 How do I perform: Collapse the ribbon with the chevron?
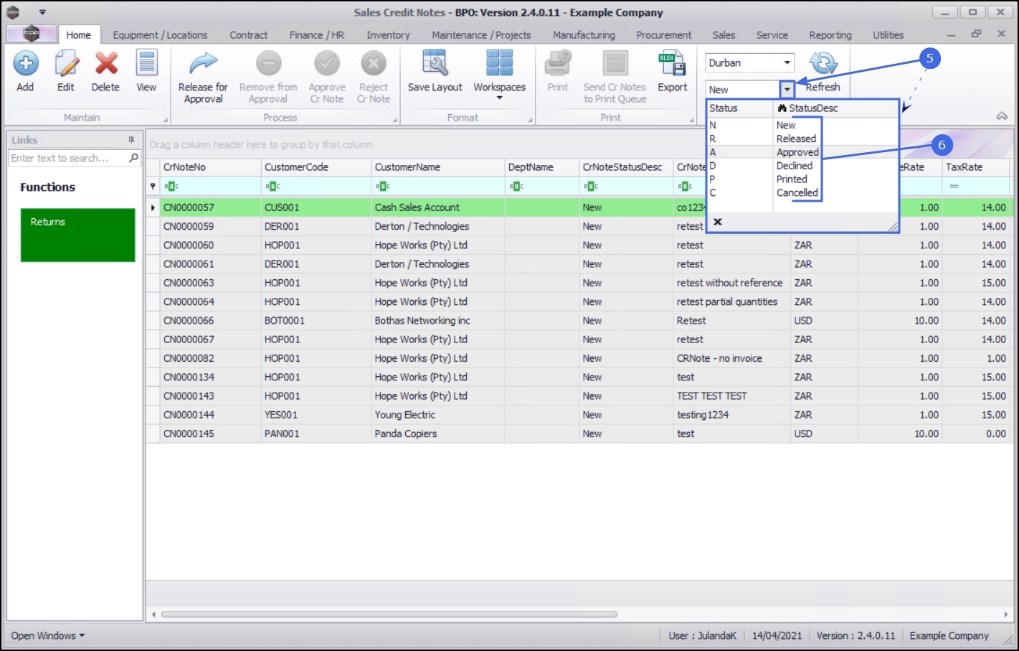(1002, 116)
